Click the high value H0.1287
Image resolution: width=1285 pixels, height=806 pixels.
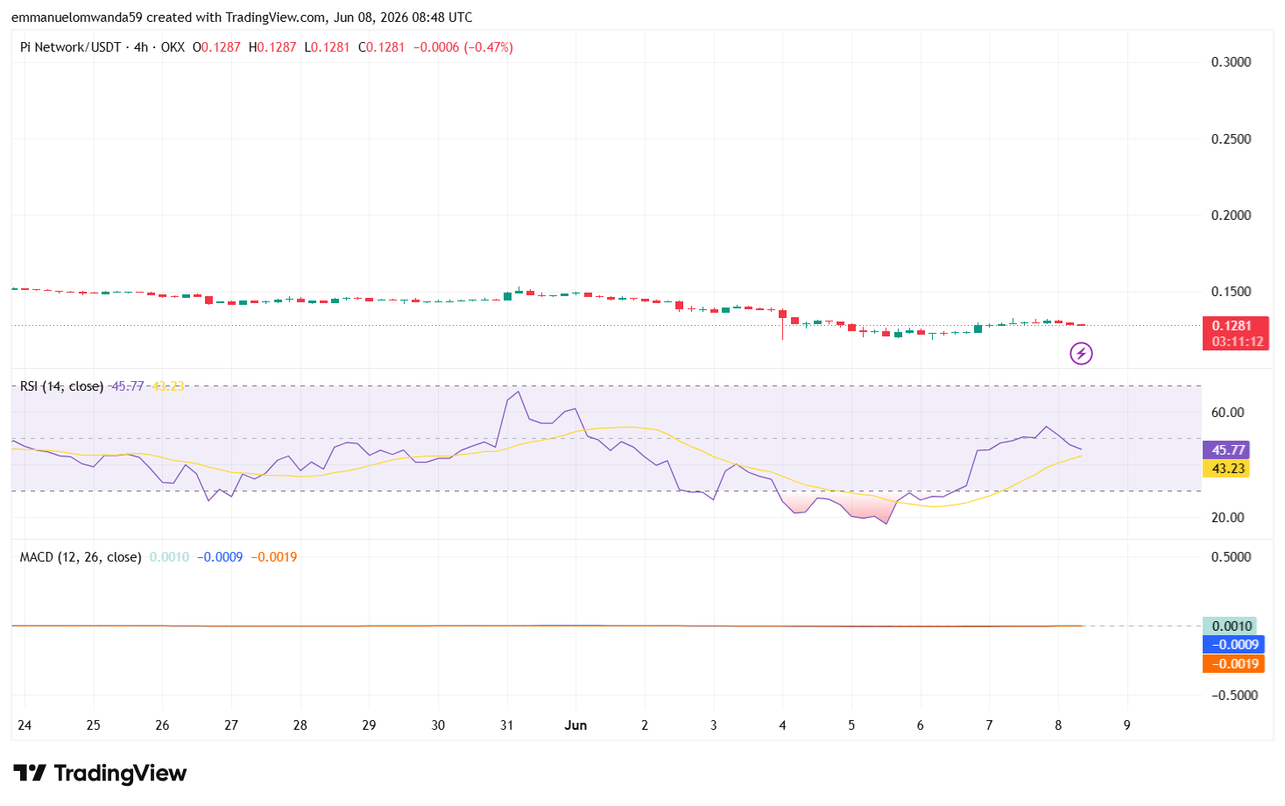click(272, 47)
